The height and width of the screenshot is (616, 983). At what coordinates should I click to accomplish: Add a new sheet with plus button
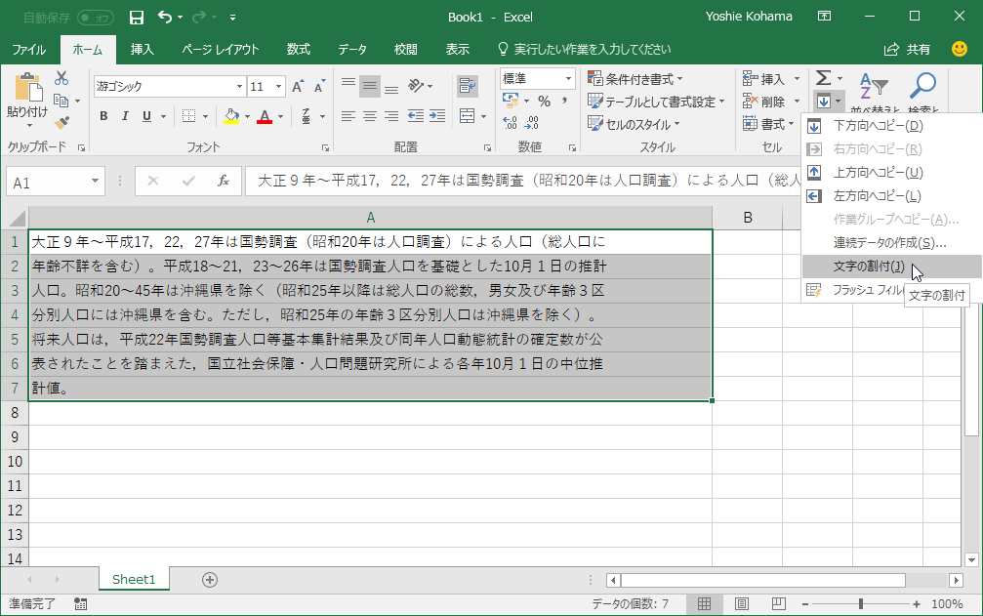210,580
